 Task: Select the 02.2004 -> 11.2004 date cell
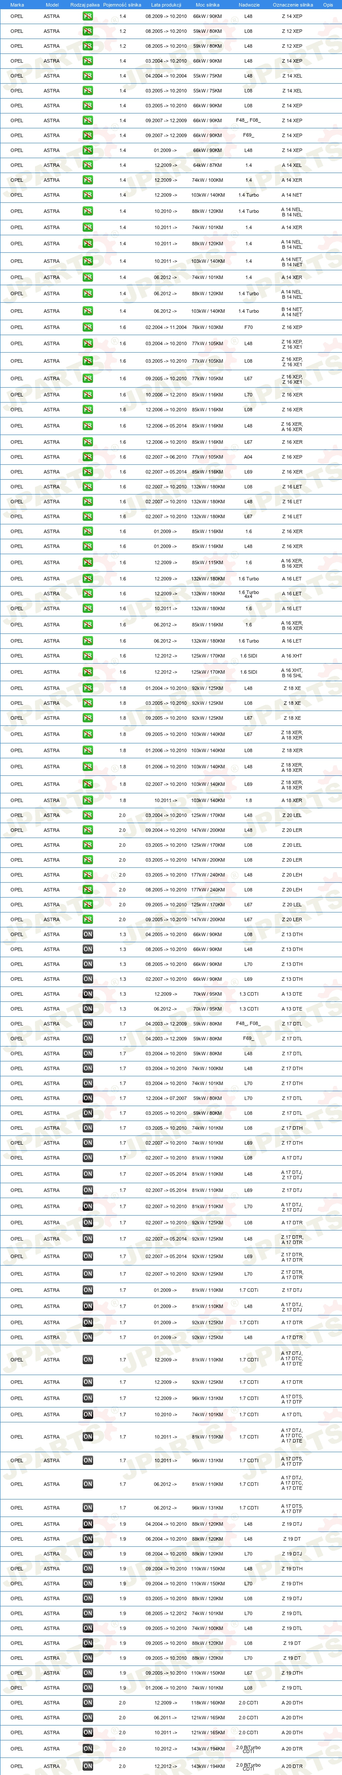tap(166, 327)
